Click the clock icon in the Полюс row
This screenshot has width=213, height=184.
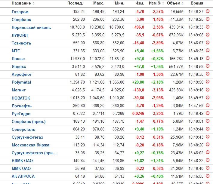click(x=208, y=58)
